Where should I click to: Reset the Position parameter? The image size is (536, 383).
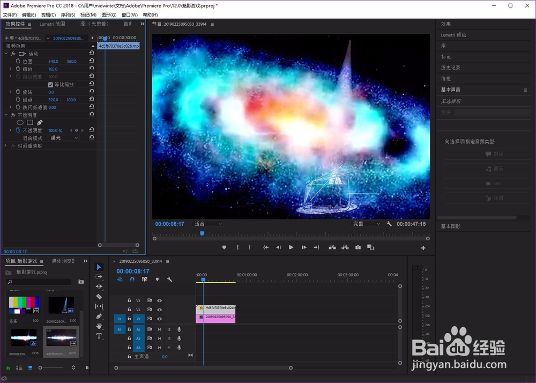point(92,61)
